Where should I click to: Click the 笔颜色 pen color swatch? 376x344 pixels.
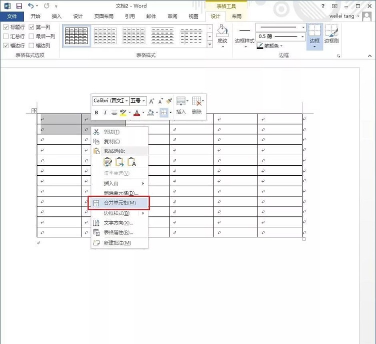click(260, 46)
